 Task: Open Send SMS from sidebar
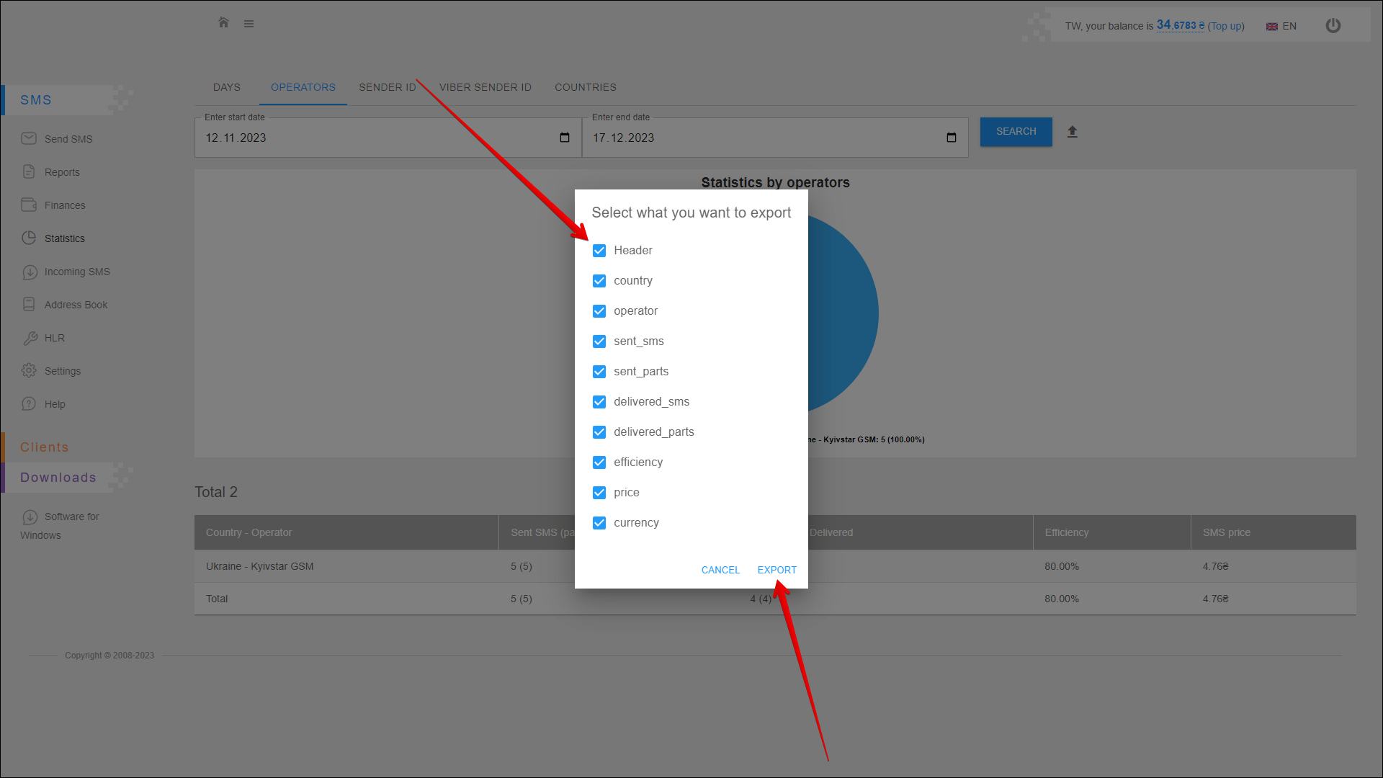(x=68, y=139)
